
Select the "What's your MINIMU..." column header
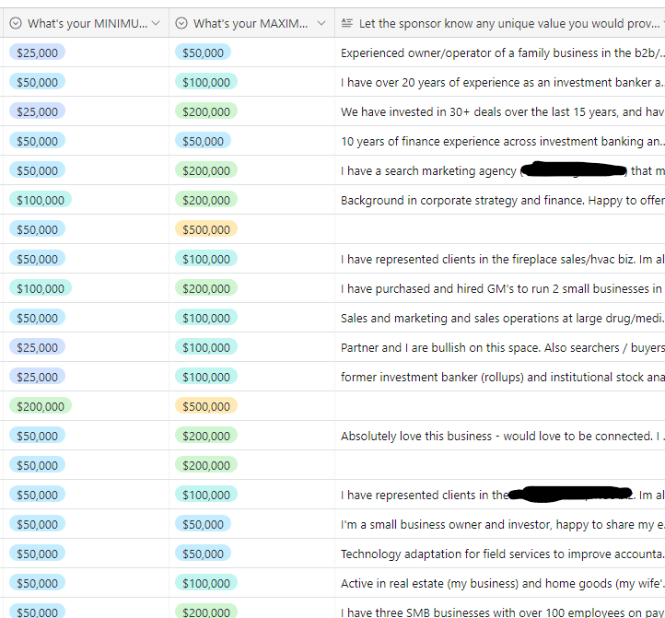click(86, 23)
